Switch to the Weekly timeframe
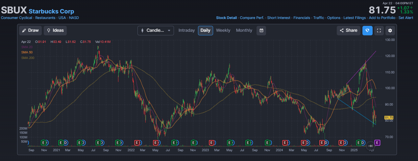This screenshot has height=161, width=418. pyautogui.click(x=223, y=30)
